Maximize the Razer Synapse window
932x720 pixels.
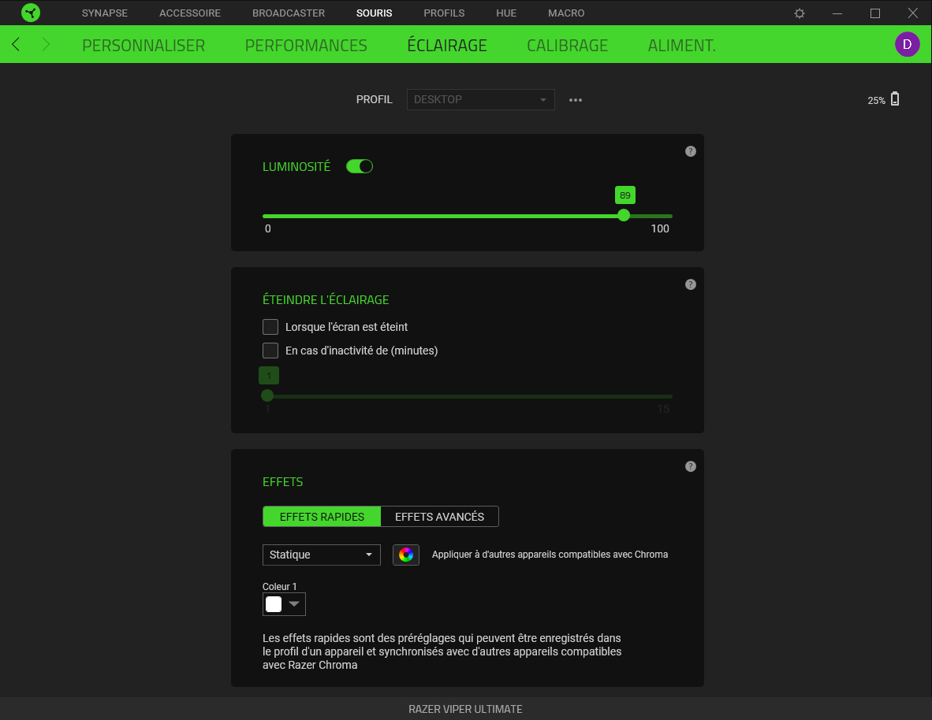875,13
